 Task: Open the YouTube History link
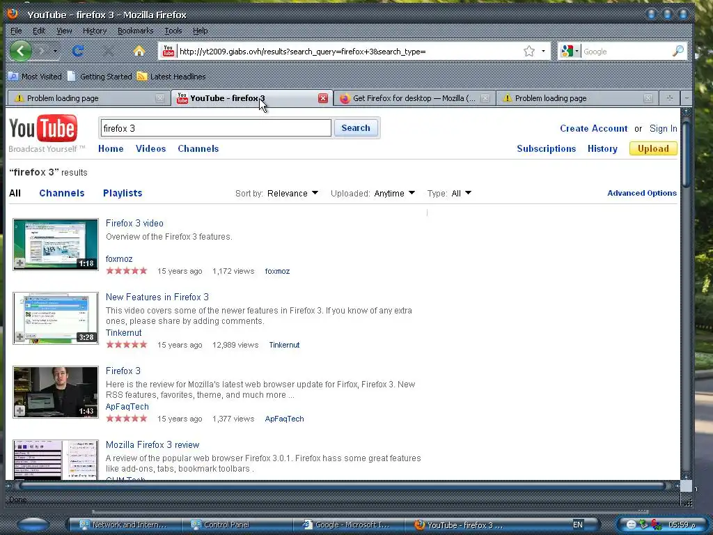click(x=602, y=149)
